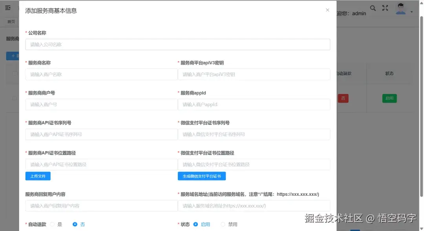424x231 pixels.
Task: Click the 公司名称 input field
Action: pyautogui.click(x=177, y=44)
